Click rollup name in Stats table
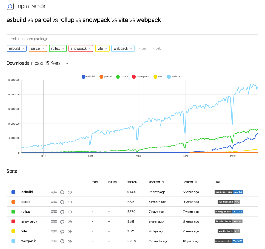 pos(26,212)
